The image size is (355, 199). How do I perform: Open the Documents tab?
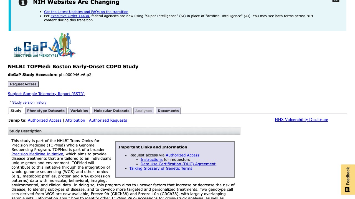tap(168, 111)
